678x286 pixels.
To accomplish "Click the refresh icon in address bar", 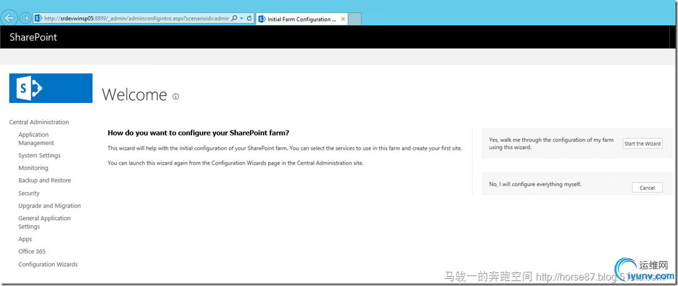I will pos(249,18).
